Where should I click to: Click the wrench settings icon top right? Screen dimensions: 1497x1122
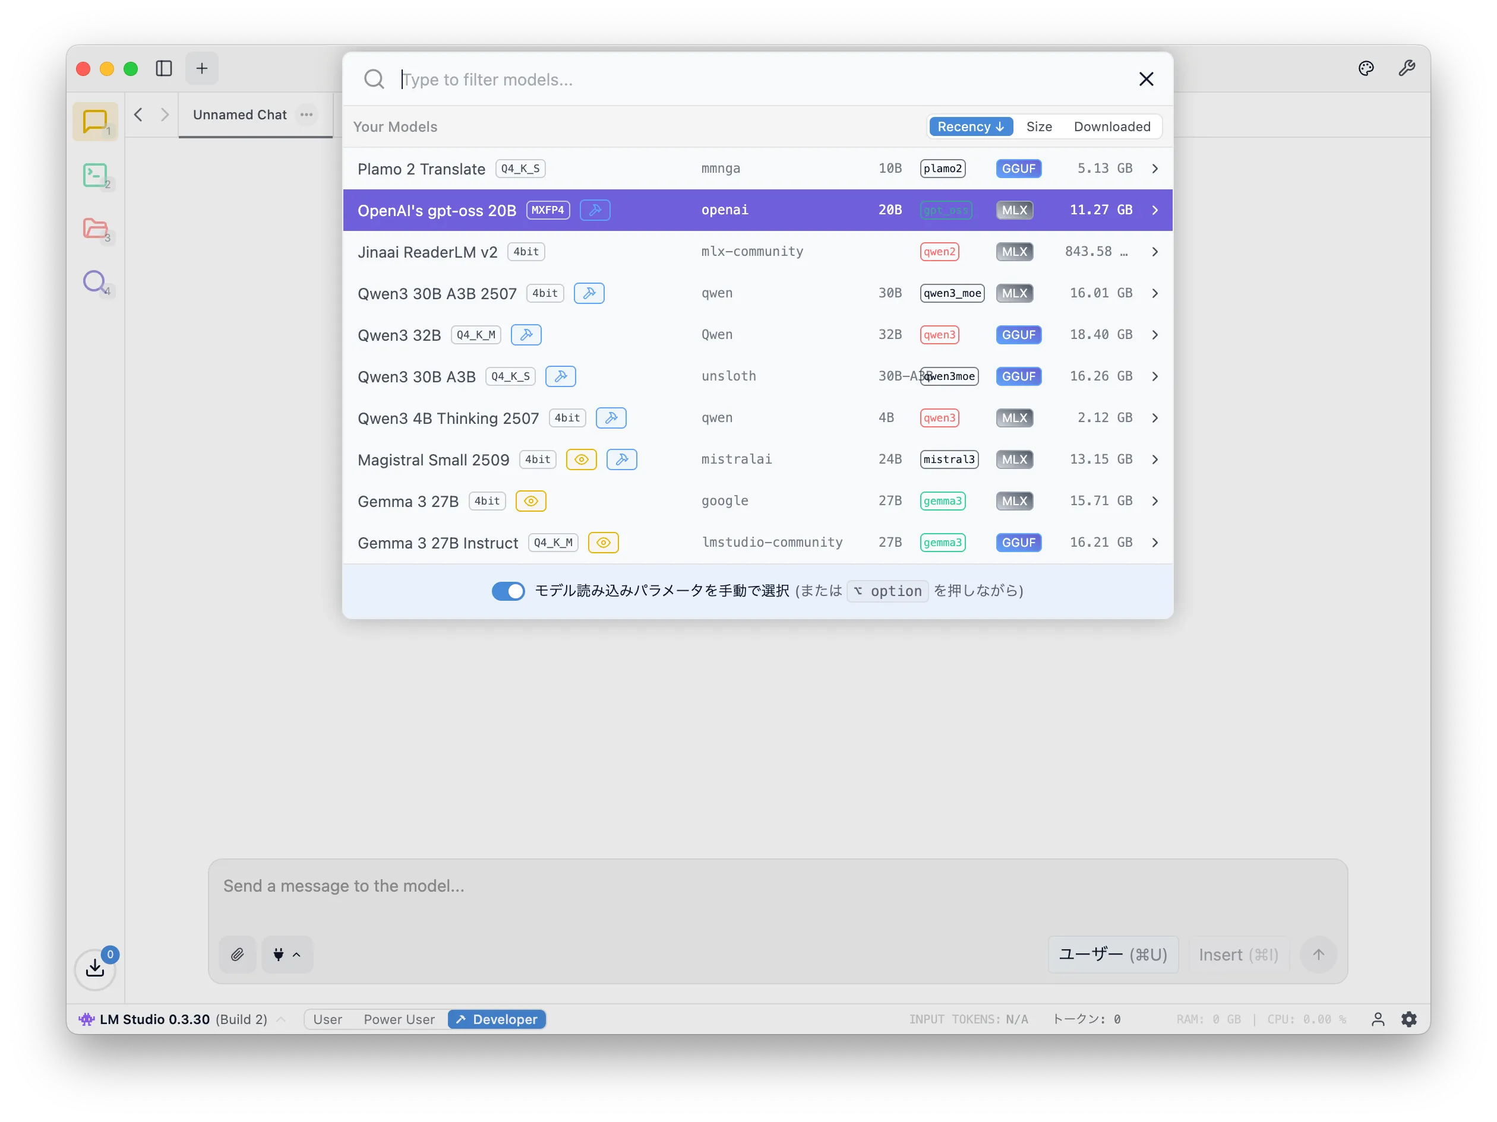(1406, 68)
